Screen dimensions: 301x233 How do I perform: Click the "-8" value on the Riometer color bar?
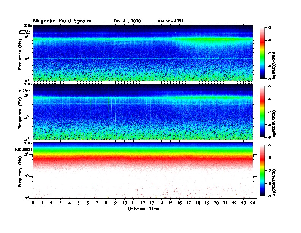coord(269,184)
